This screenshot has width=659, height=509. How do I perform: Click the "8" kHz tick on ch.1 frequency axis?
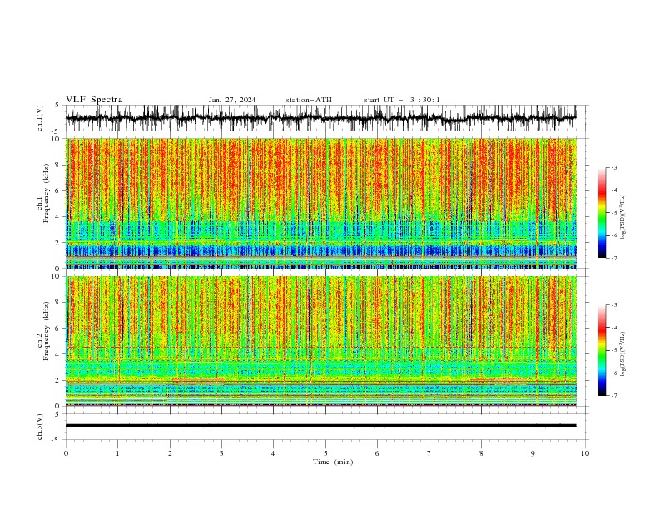(x=57, y=165)
